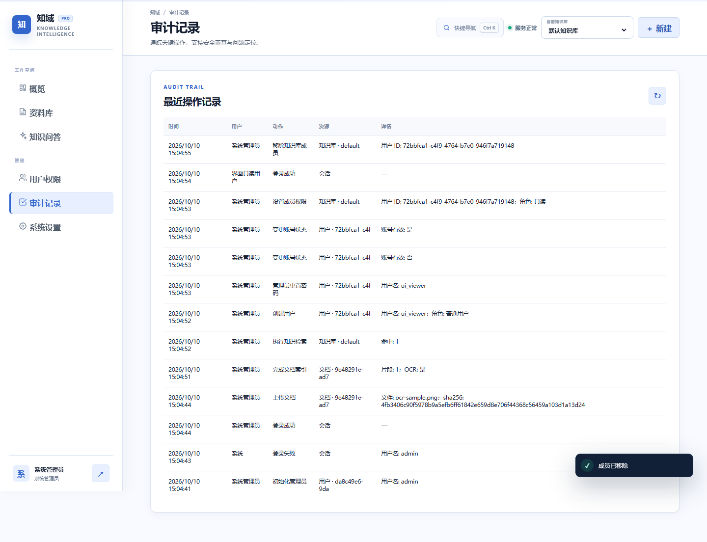Navigate to 知识问答
The width and height of the screenshot is (707, 542).
(61, 137)
